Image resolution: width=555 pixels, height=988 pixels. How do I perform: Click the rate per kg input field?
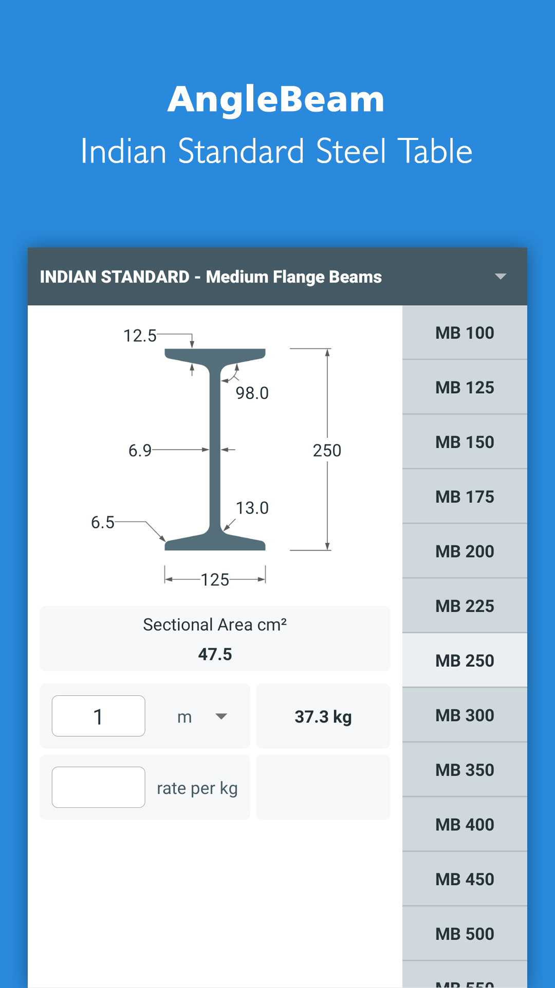tap(98, 787)
